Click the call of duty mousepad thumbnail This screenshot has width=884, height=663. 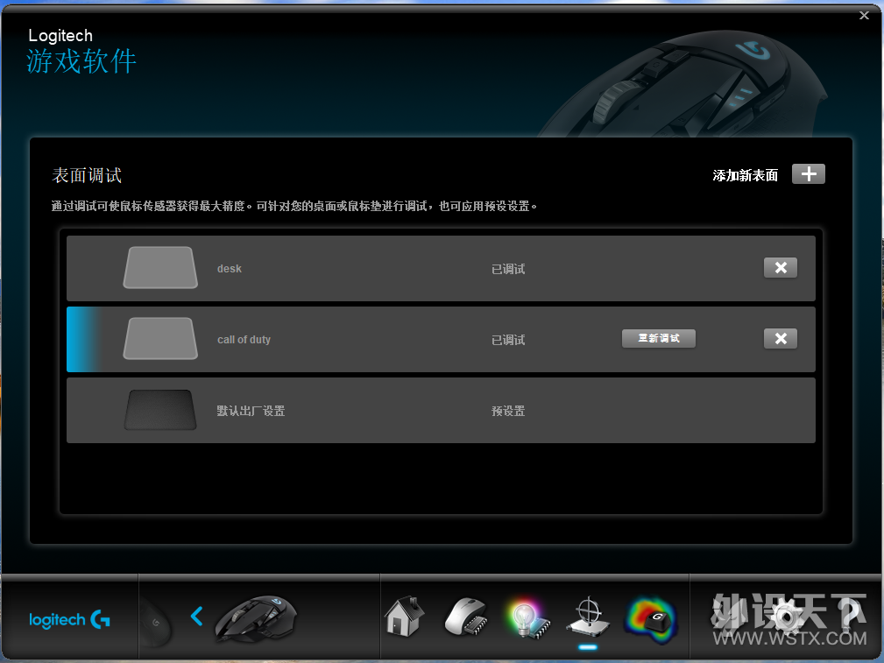[160, 339]
